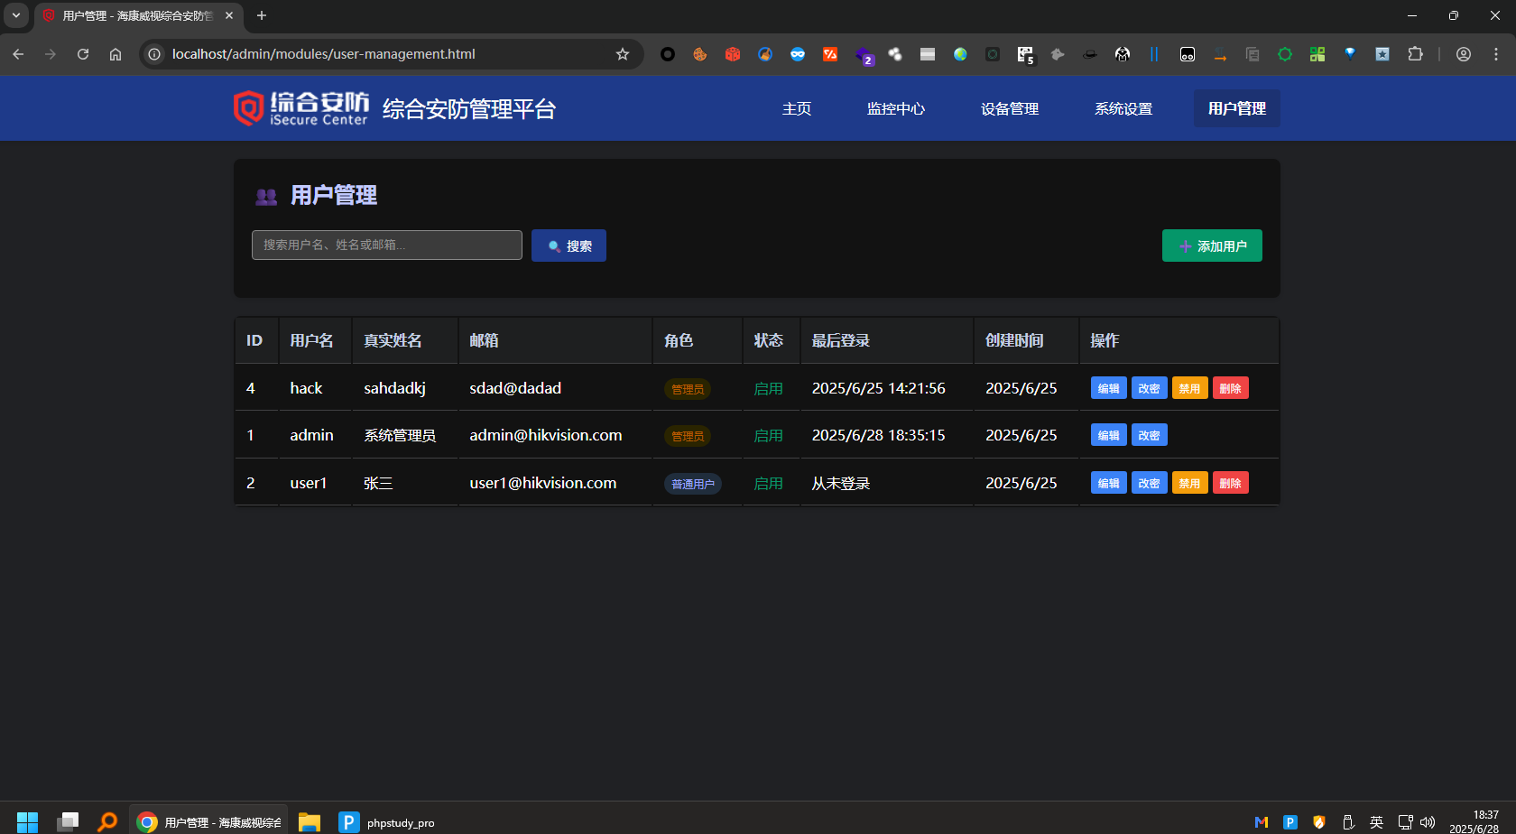
Task: Delete the hack user row
Action: (1230, 388)
